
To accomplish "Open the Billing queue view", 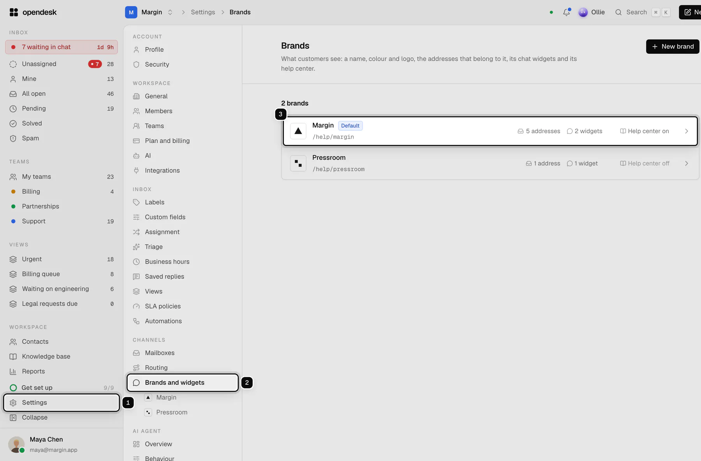I will click(x=62, y=274).
